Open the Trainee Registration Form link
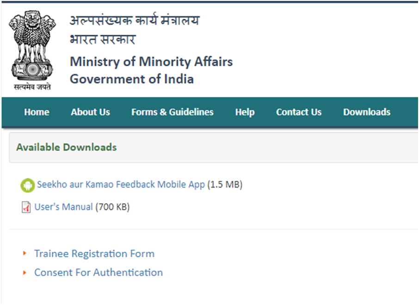 click(x=94, y=254)
